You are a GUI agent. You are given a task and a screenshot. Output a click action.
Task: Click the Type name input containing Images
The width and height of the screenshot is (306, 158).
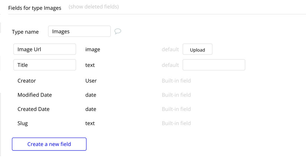79,31
